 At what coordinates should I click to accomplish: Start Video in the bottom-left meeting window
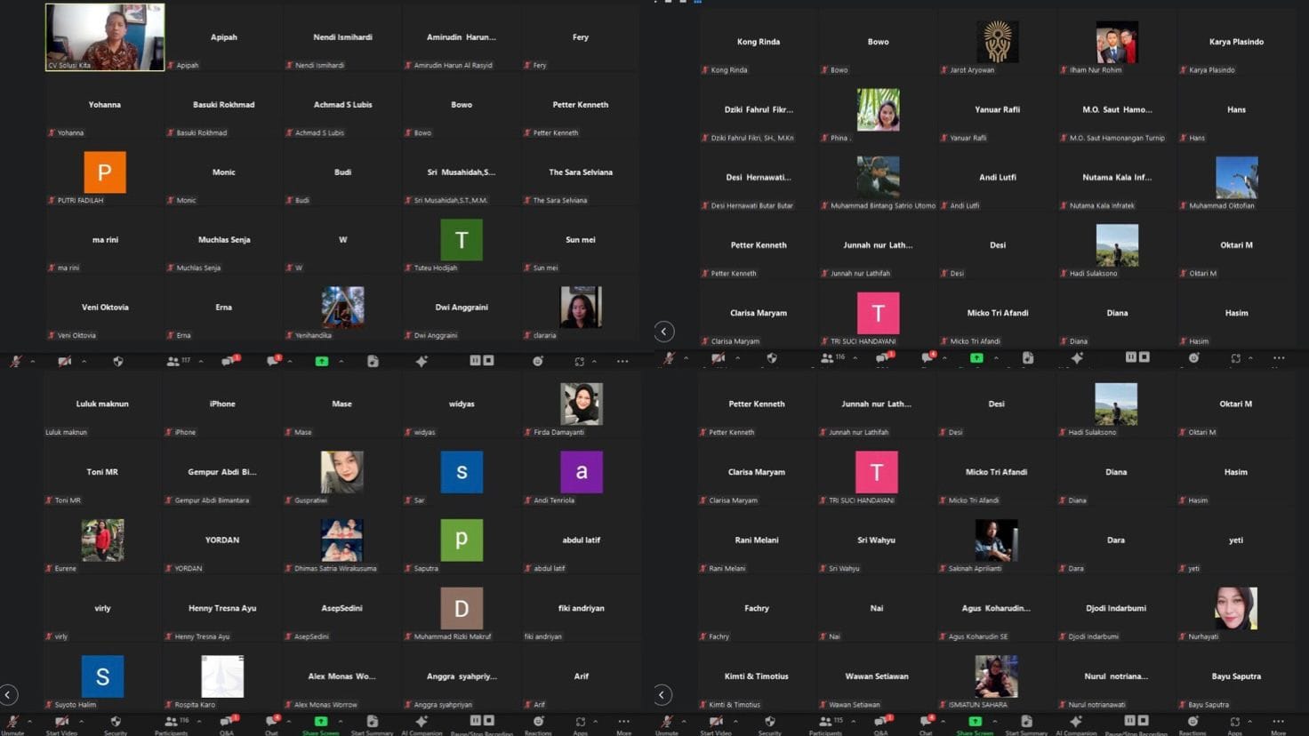point(61,724)
